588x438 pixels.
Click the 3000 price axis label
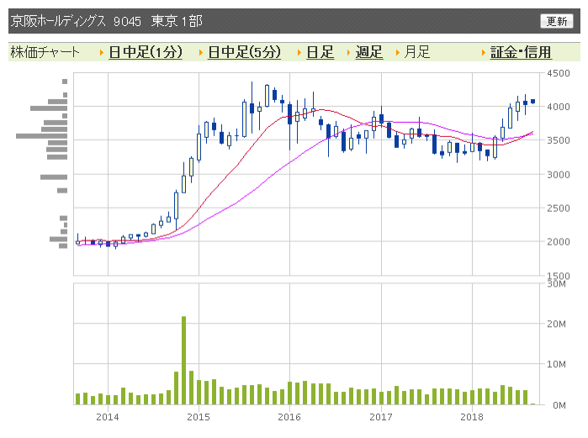[559, 175]
